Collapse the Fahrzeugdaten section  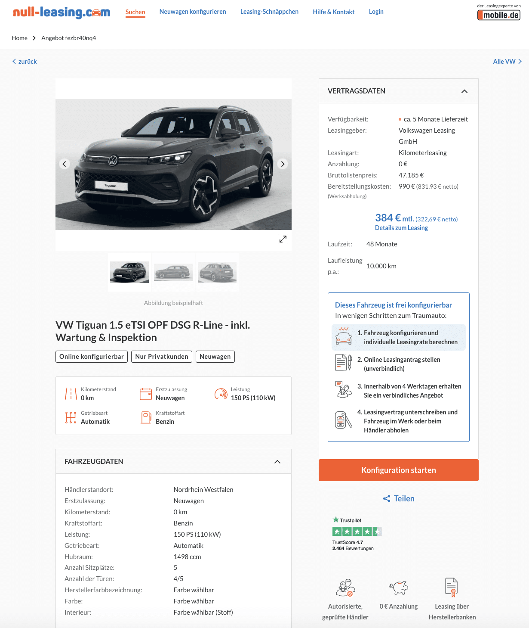click(277, 462)
